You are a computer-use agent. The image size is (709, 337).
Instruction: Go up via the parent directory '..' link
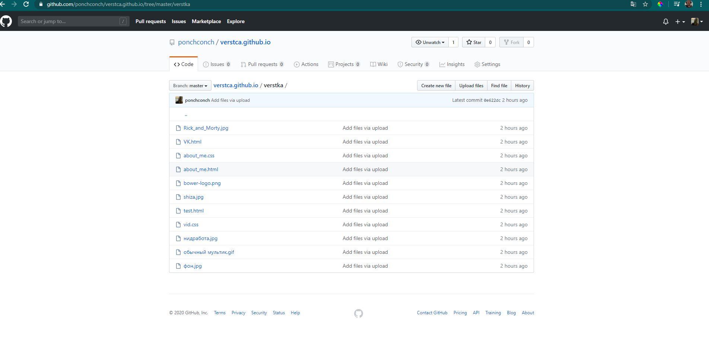[186, 114]
